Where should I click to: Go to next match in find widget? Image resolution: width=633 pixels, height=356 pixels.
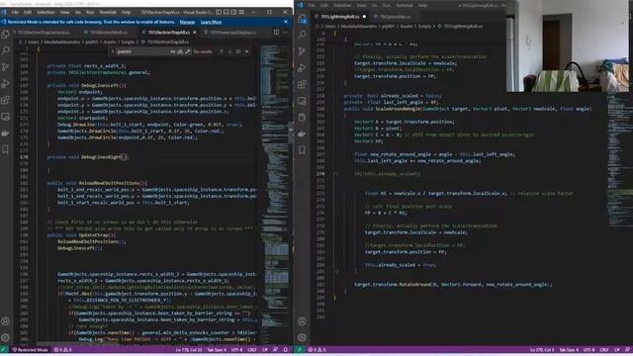pos(229,51)
